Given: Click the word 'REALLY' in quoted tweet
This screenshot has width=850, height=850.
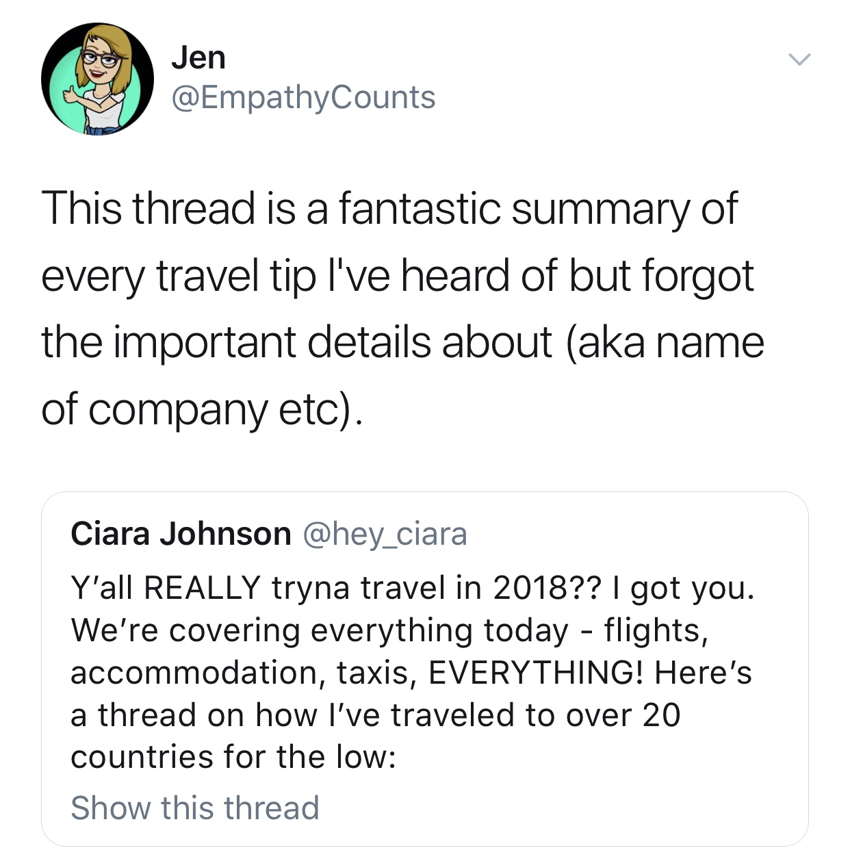Looking at the screenshot, I should pyautogui.click(x=203, y=588).
